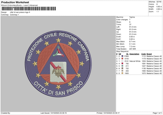The width and height of the screenshot is (163, 115).
Task: Pick the teal swatch for code 1227
Action: 122,66
